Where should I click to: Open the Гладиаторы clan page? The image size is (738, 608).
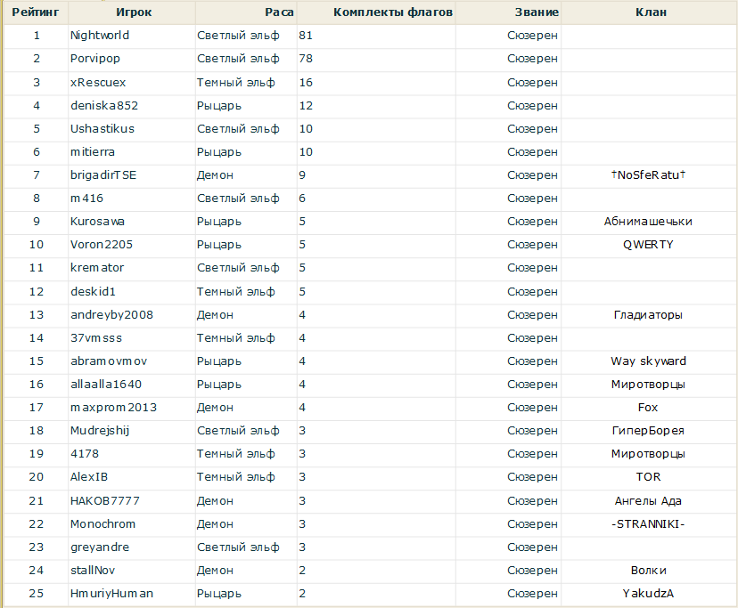point(648,315)
